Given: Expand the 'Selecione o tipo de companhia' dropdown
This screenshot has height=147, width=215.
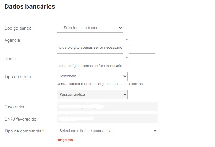Looking at the screenshot, I should click(107, 131).
